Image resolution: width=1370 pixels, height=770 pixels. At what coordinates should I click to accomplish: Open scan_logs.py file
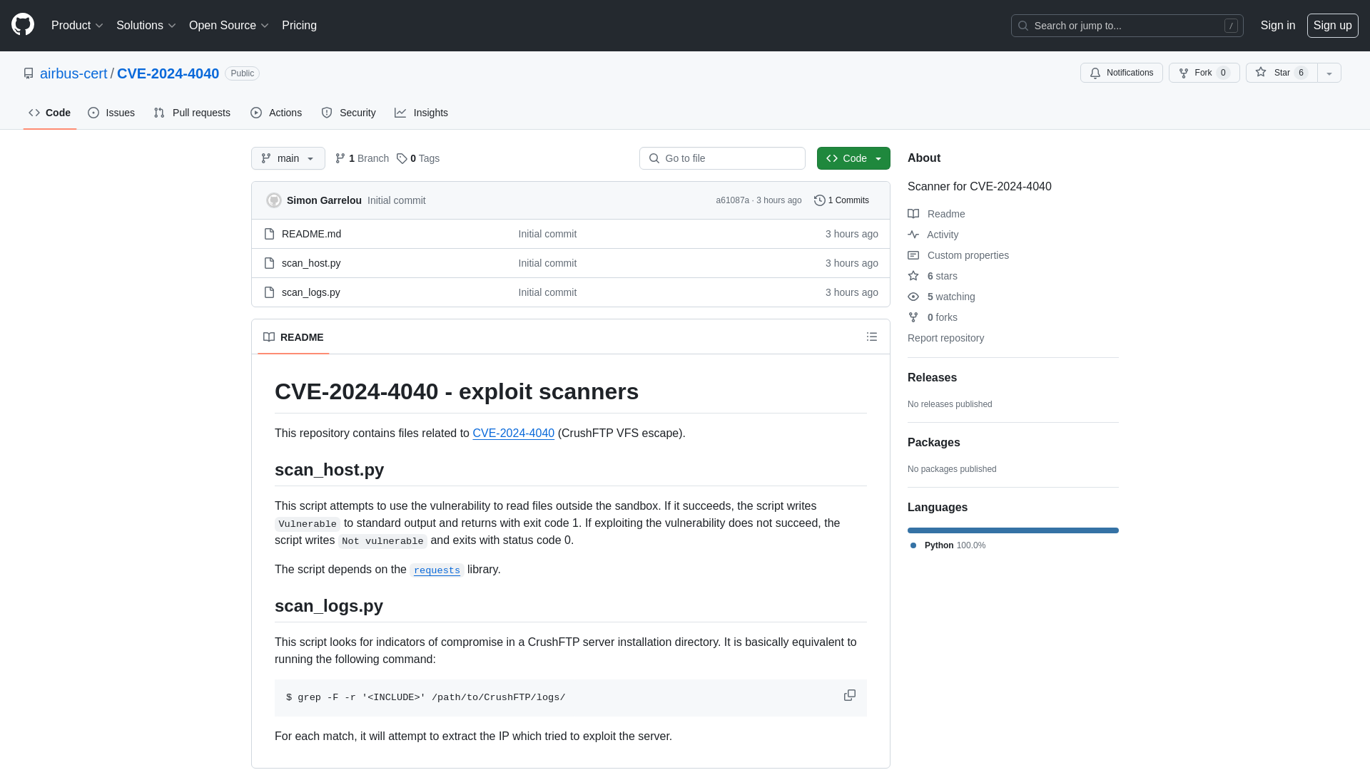[311, 292]
